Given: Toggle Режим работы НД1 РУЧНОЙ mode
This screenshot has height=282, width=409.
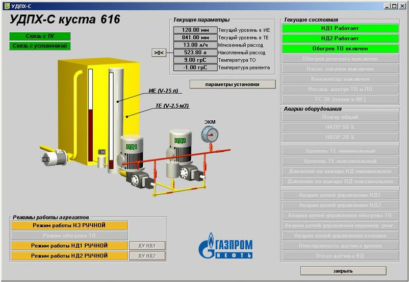Looking at the screenshot, I should 69,246.
